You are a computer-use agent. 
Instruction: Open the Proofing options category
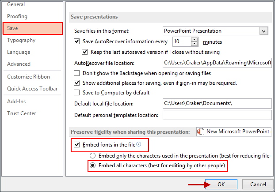pyautogui.click(x=17, y=16)
